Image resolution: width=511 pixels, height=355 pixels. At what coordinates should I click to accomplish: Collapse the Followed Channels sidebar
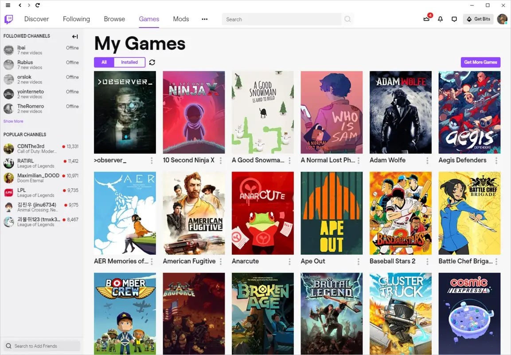click(x=75, y=36)
